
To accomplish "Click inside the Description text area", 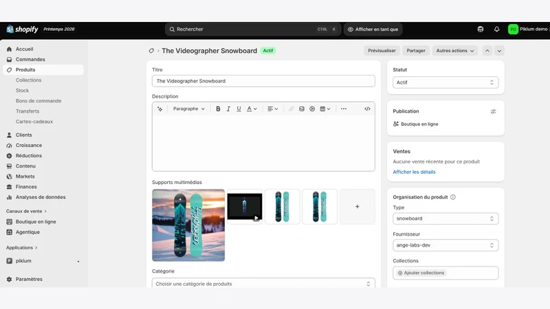I will point(263,143).
